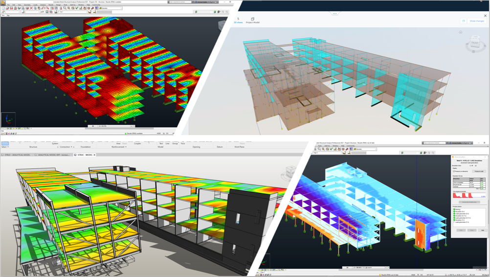Click the search field in Robot wind window

[x=435, y=143]
